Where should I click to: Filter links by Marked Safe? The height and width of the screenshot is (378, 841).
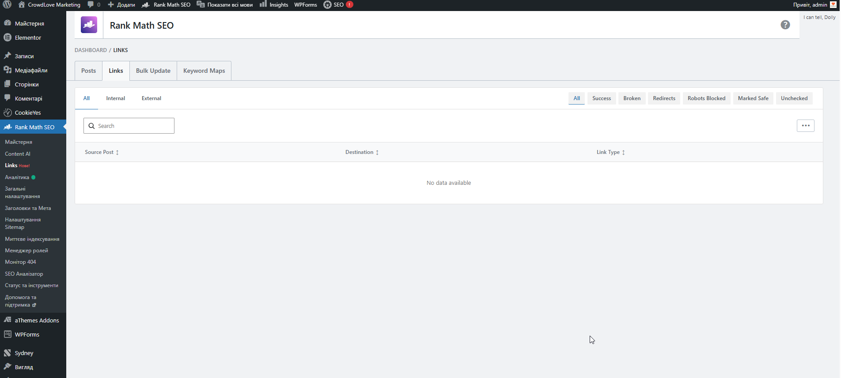[x=753, y=98]
